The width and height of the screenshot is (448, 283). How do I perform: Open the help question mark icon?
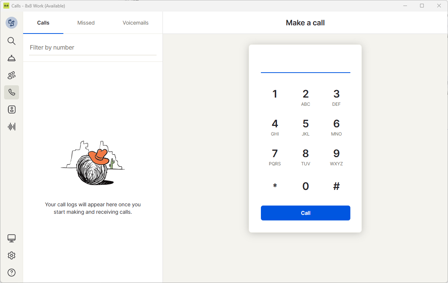(x=12, y=273)
